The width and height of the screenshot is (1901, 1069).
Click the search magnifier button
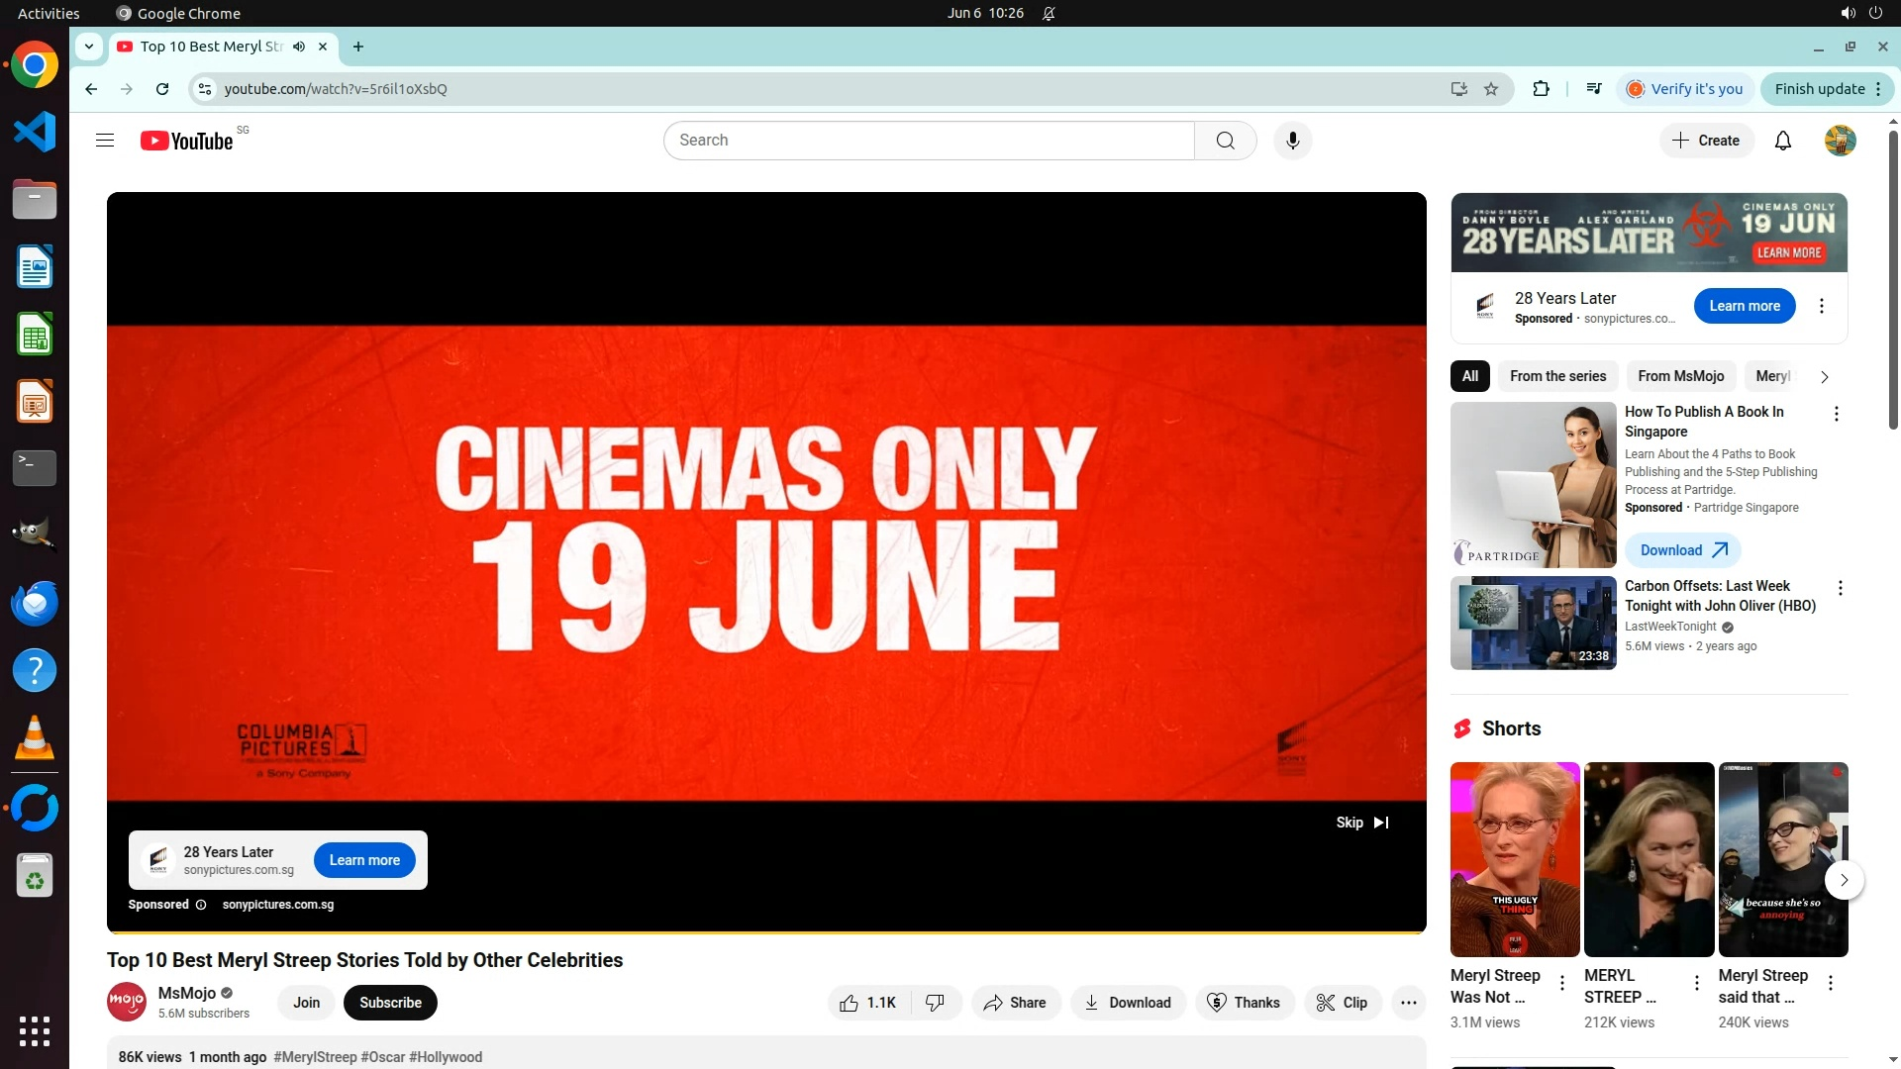pos(1225,141)
